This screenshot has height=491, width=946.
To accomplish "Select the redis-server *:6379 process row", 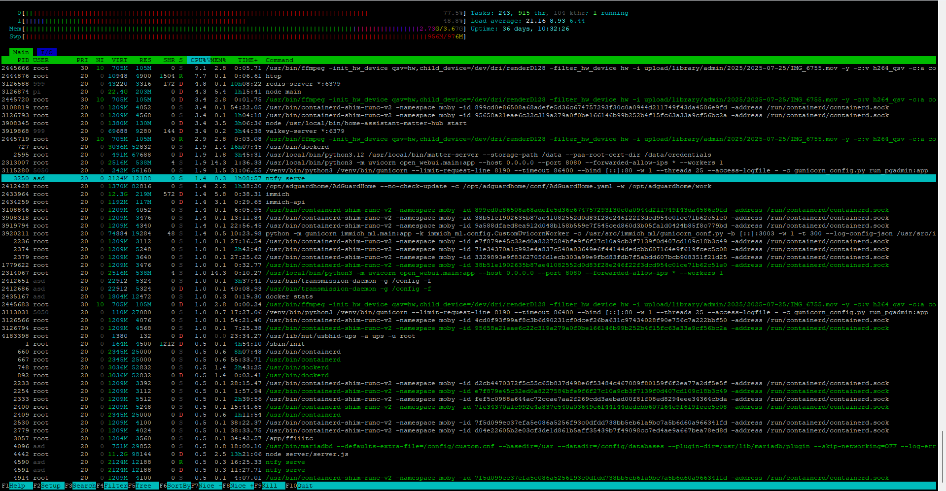I will tap(469, 84).
